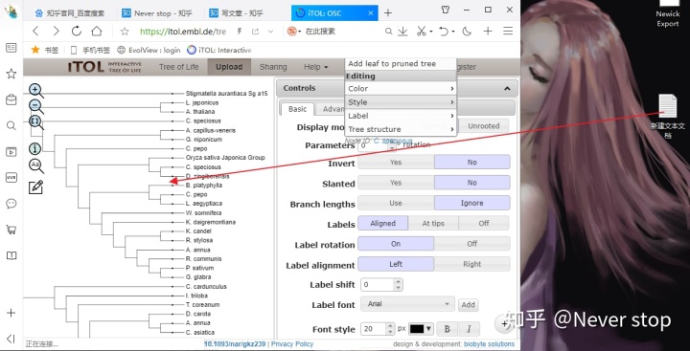This screenshot has width=690, height=351.
Task: Select Unrooted display mode
Action: (484, 125)
